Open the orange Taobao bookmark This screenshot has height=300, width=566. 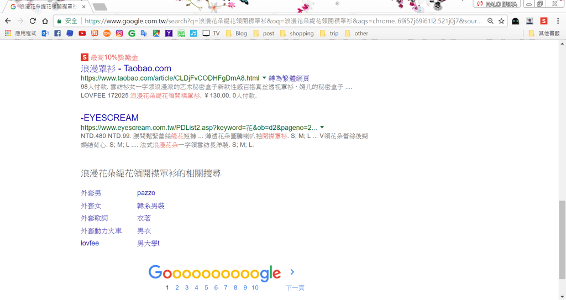coord(95,33)
